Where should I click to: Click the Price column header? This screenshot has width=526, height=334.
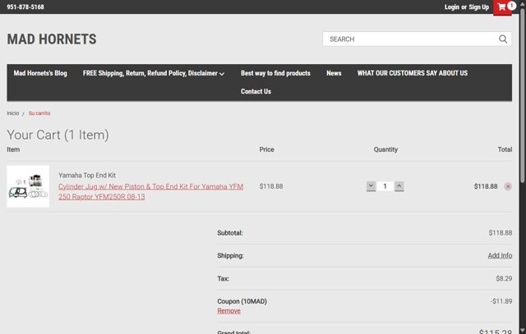pyautogui.click(x=266, y=149)
